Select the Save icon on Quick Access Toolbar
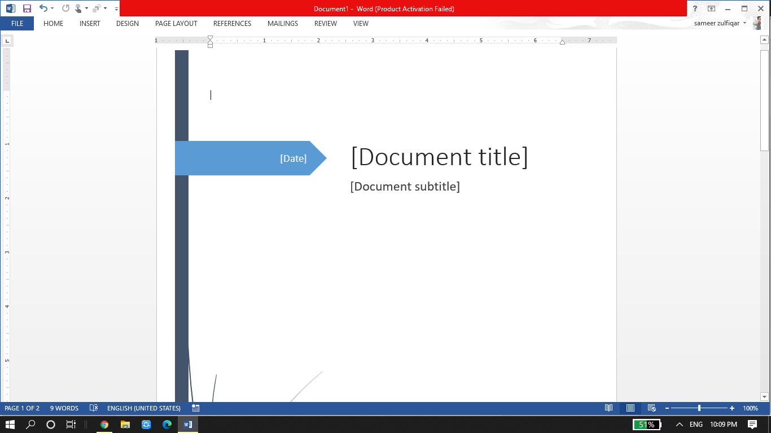Viewport: 771px width, 433px height. click(27, 8)
